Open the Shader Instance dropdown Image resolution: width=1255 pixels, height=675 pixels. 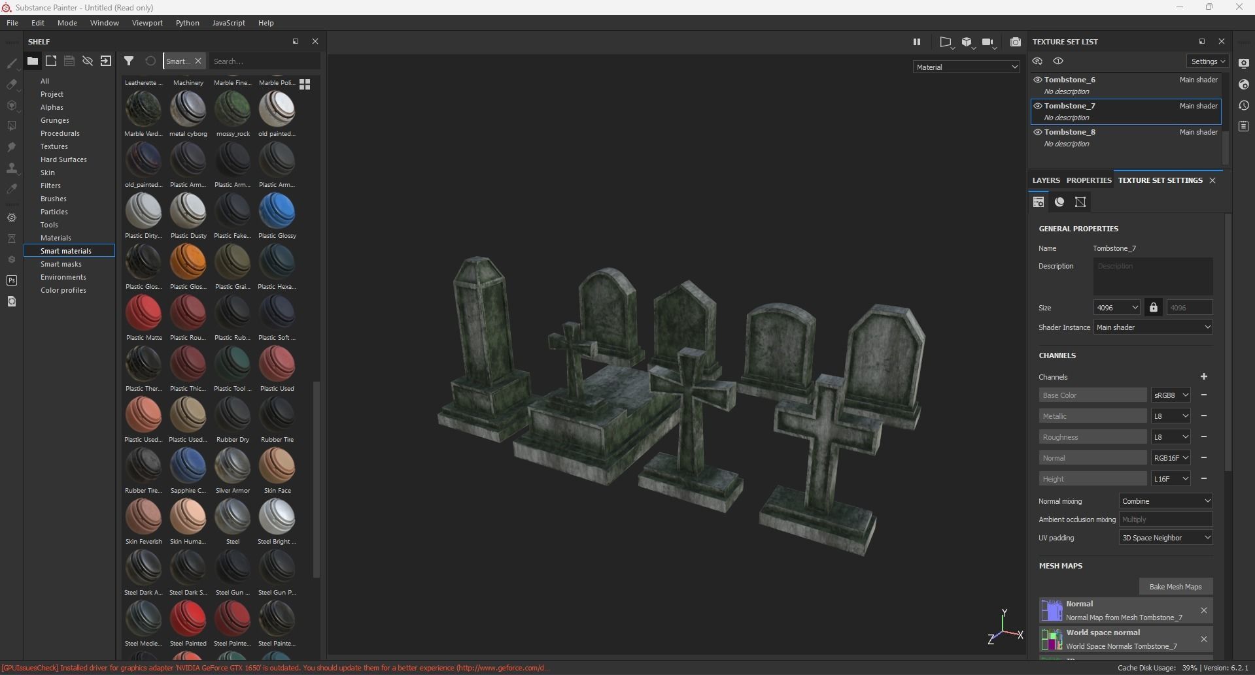point(1154,327)
